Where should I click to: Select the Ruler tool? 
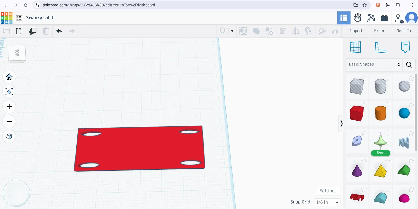pyautogui.click(x=380, y=47)
